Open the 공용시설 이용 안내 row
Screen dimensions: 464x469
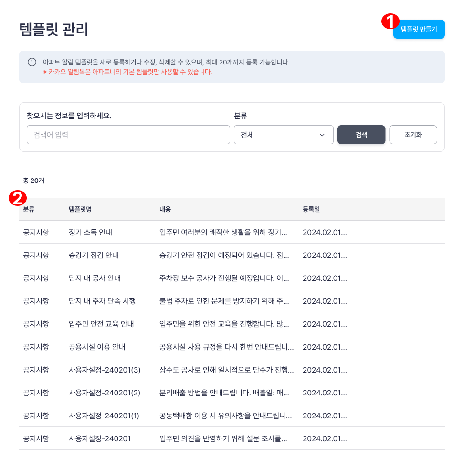pos(232,347)
